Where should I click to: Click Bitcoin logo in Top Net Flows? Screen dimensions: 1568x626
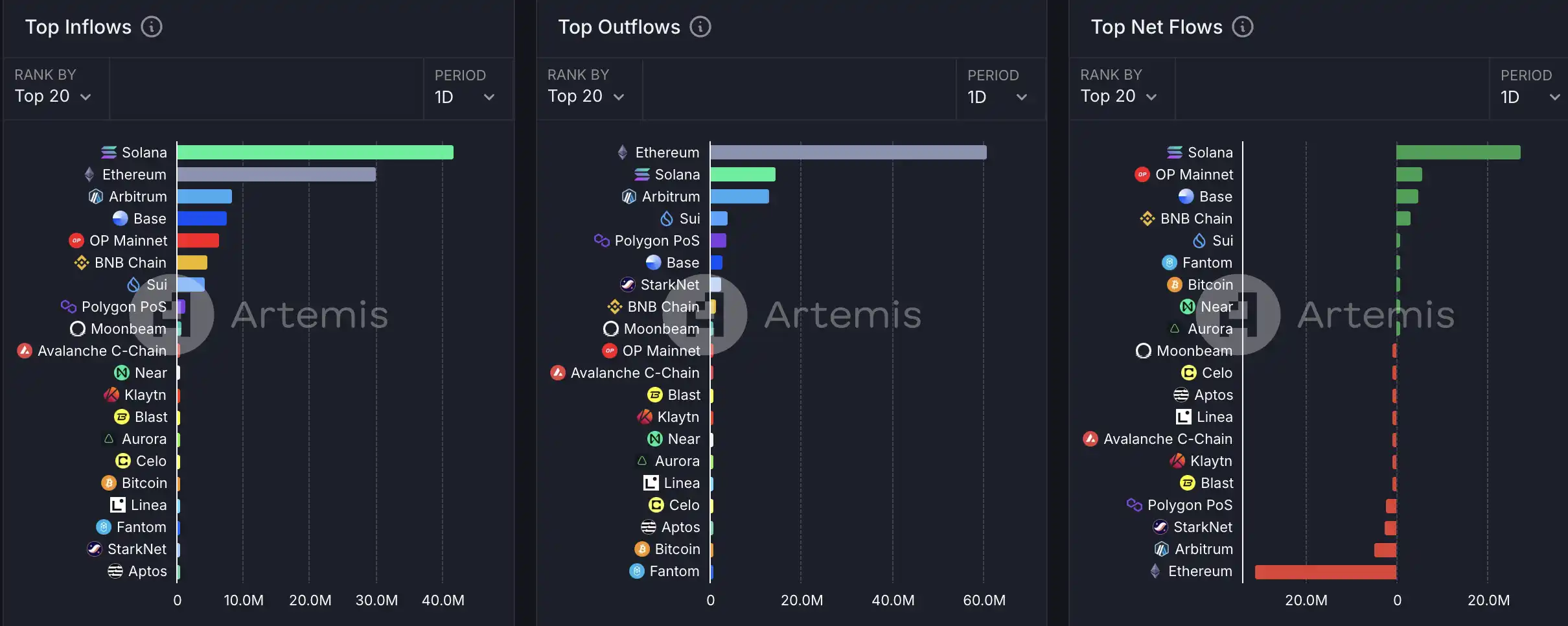[1175, 284]
